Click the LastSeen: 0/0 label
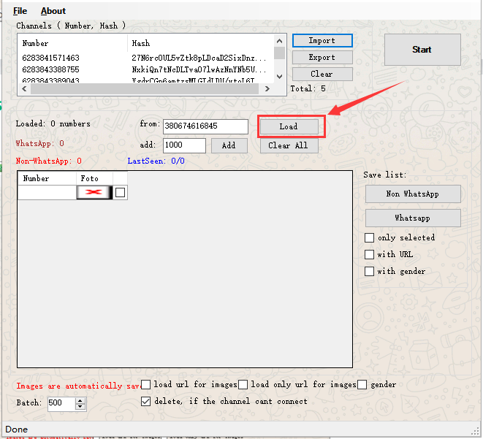This screenshot has height=439, width=483. click(x=156, y=161)
